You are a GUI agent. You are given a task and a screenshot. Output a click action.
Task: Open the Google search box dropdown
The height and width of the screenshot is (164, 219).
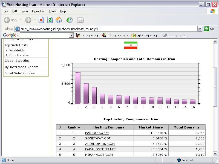(x=72, y=35)
